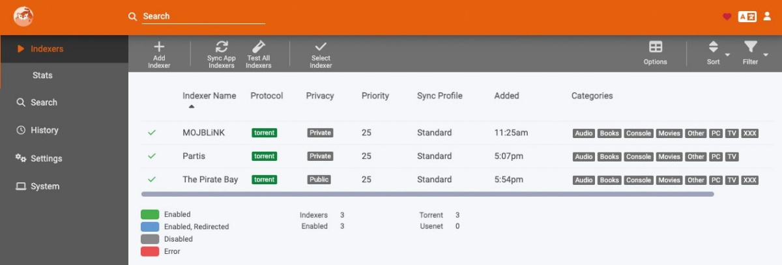Click Partis enabled status checkmark
Screen dimensions: 782x265
click(x=152, y=156)
